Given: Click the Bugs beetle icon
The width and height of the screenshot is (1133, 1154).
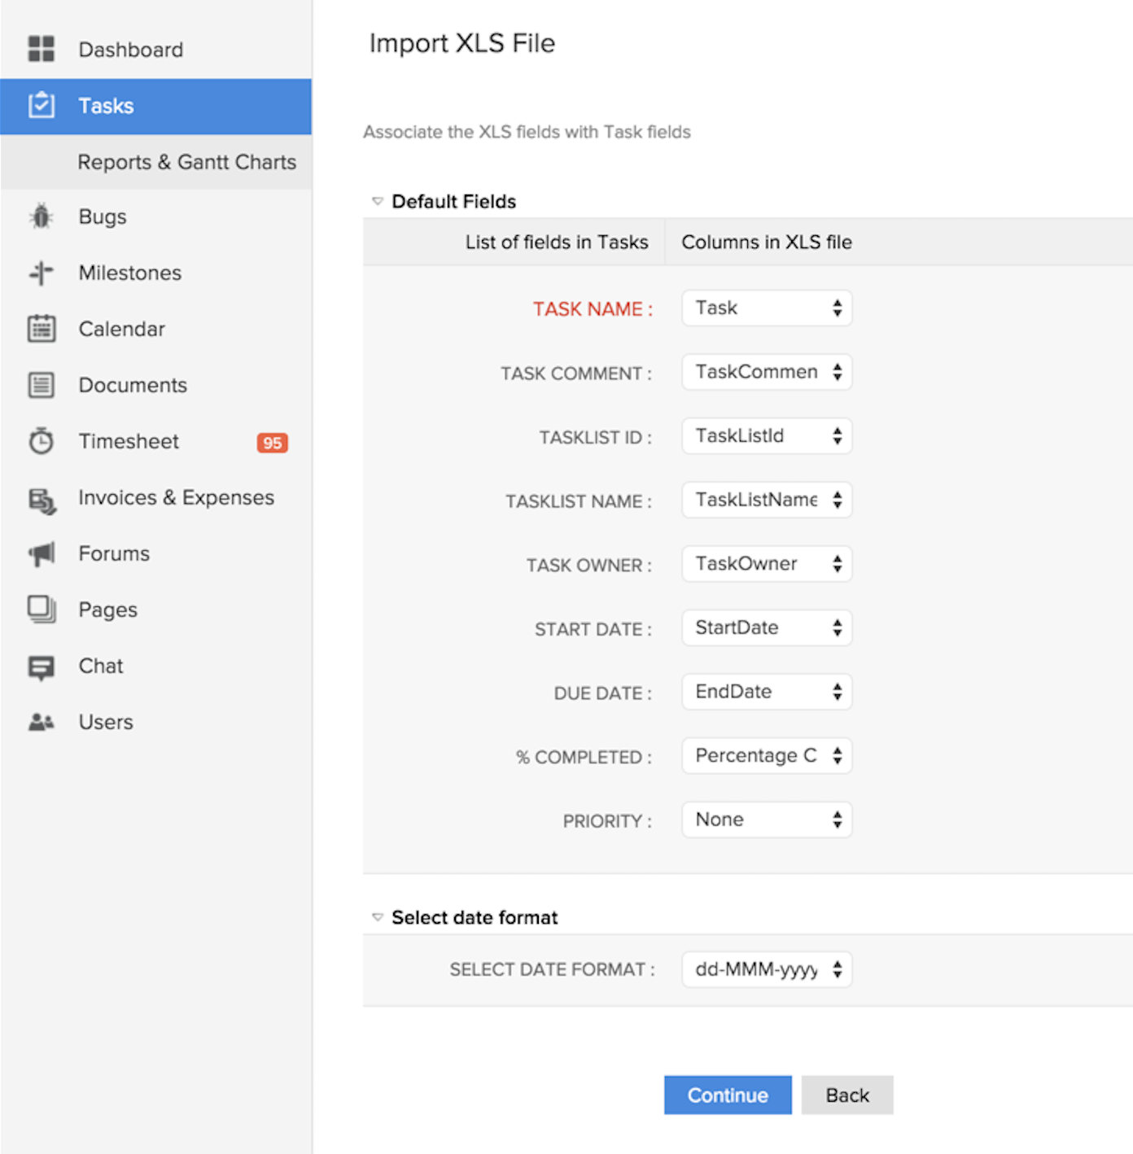Looking at the screenshot, I should (41, 216).
